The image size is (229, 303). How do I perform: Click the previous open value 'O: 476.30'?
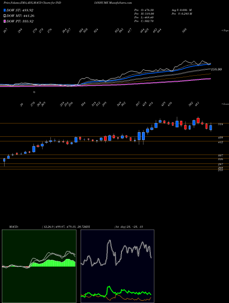point(147,10)
